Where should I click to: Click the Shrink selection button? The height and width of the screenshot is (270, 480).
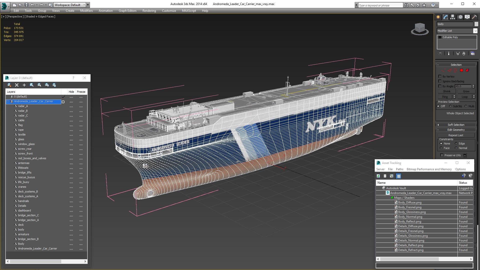[x=447, y=91]
